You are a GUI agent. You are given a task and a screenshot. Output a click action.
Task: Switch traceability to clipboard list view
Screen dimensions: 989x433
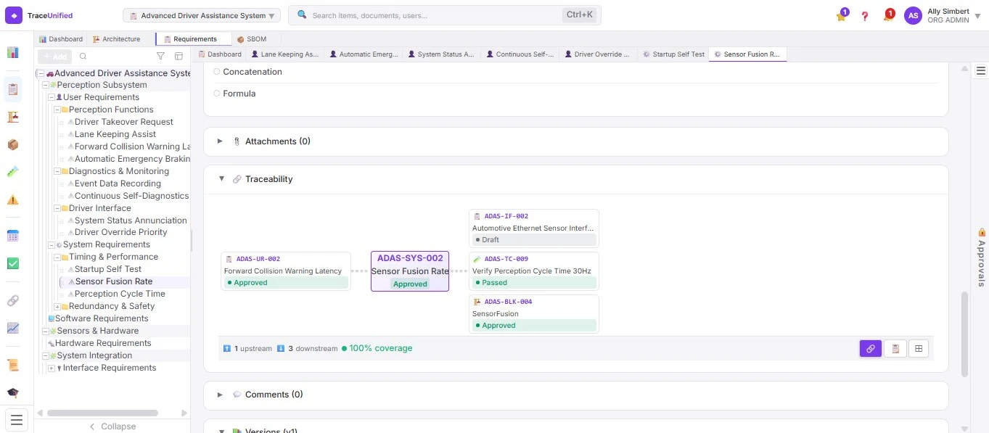[x=895, y=349]
